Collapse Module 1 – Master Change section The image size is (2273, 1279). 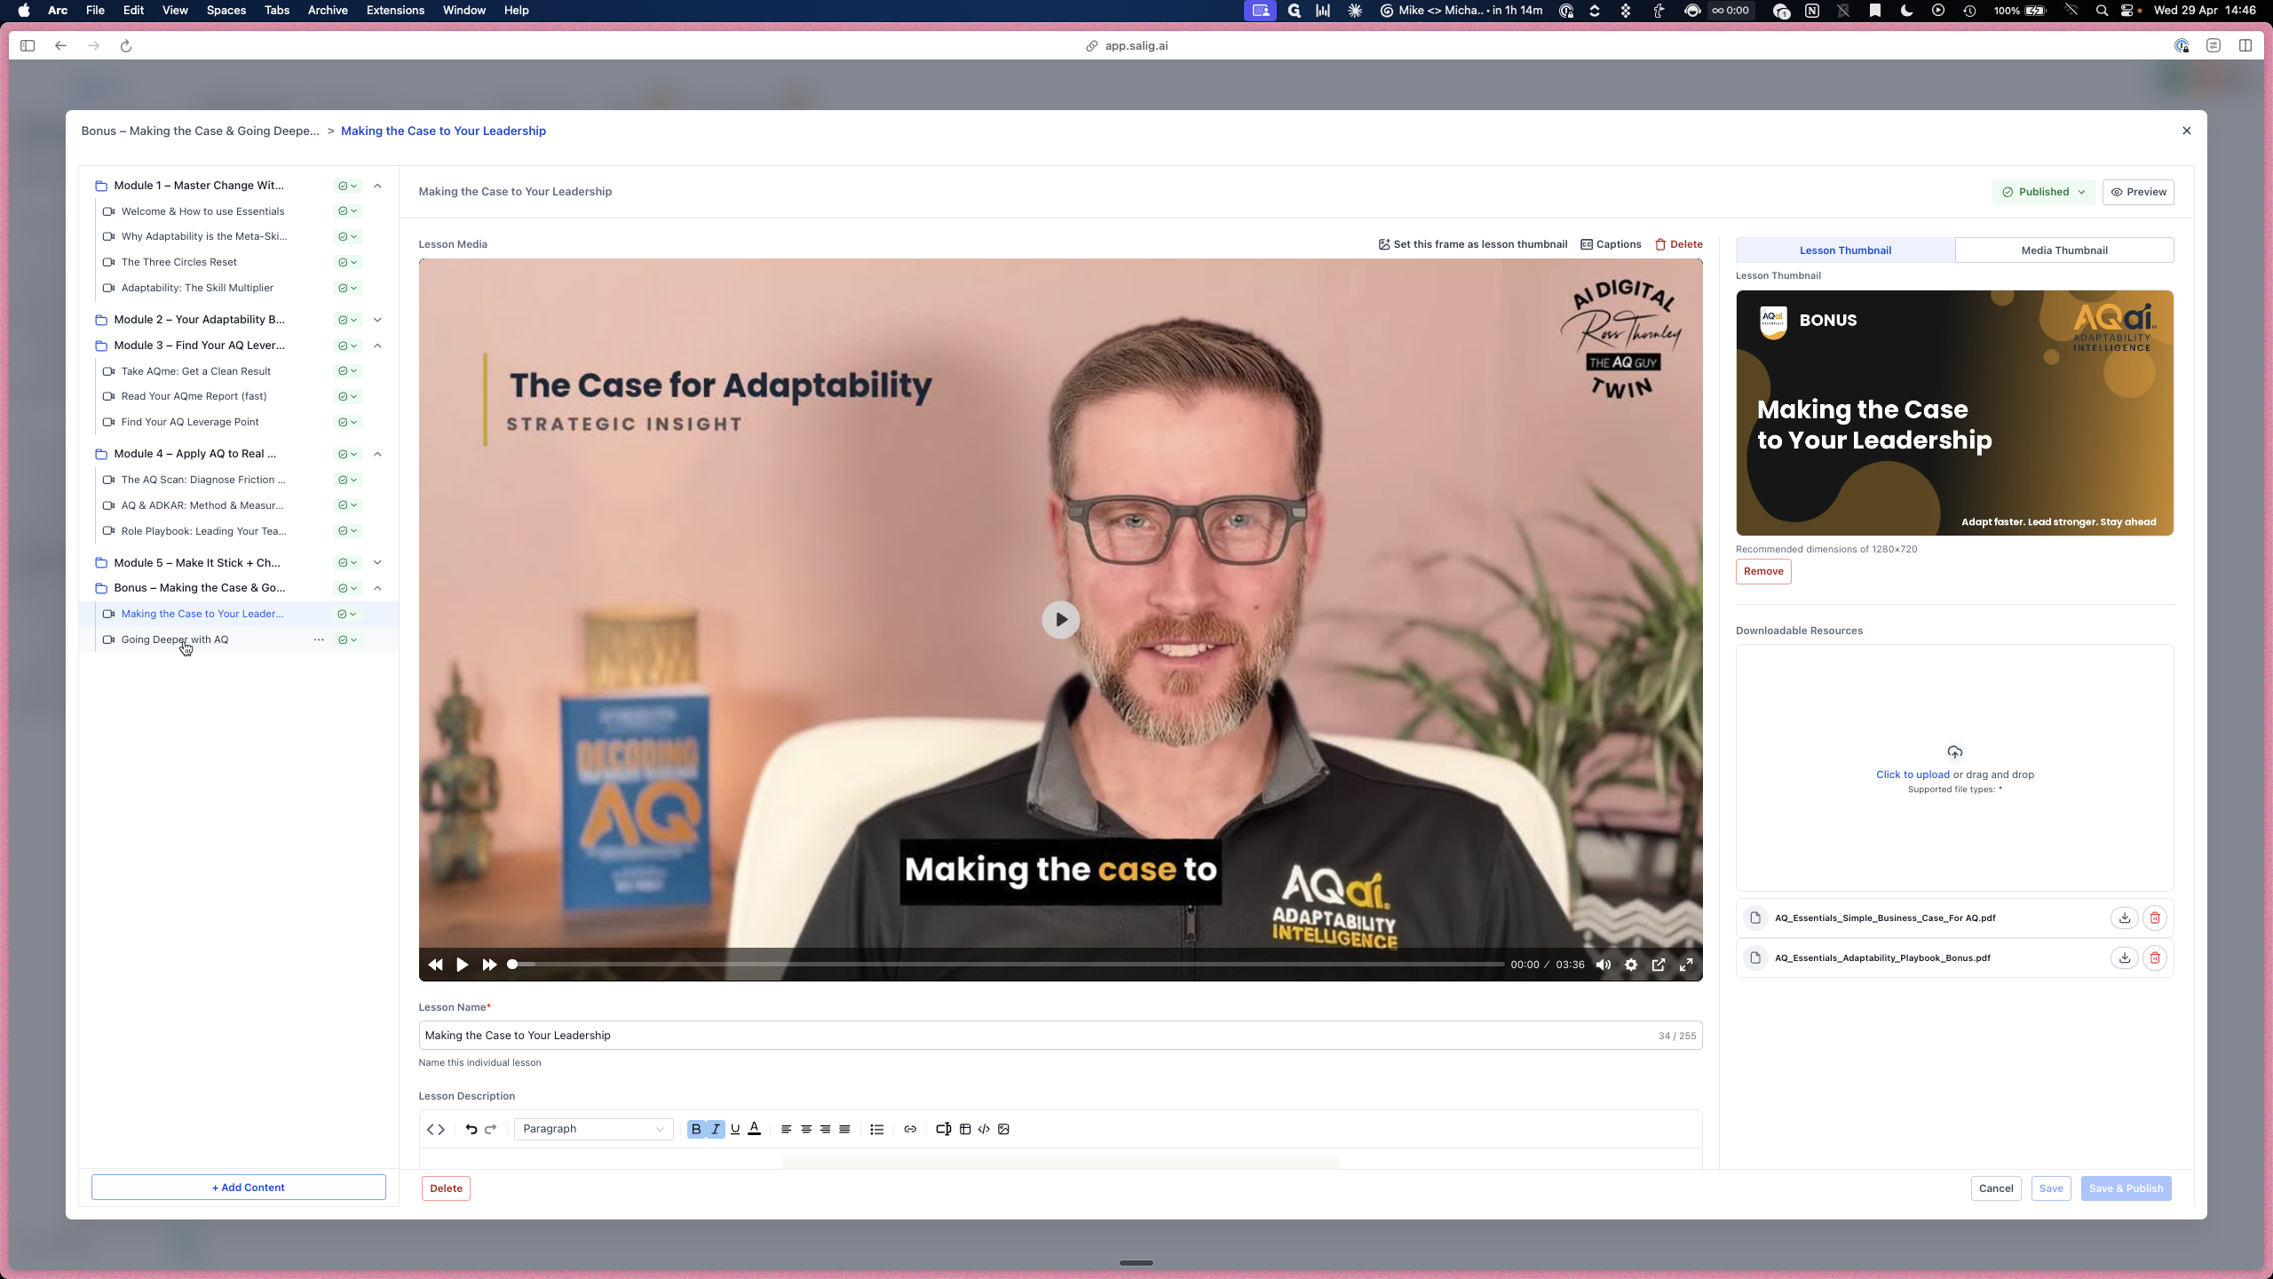(x=377, y=186)
